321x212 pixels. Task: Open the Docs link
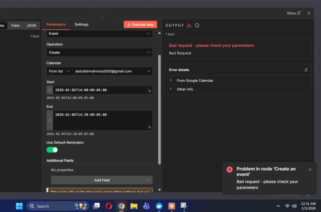tap(293, 13)
